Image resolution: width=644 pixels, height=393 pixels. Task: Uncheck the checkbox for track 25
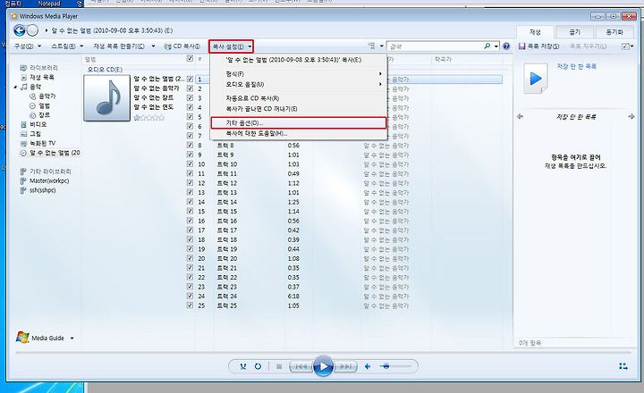190,305
